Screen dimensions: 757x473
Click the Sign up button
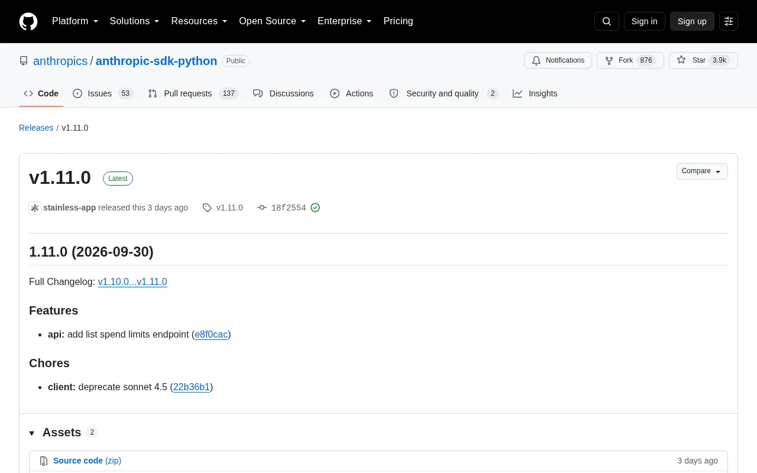click(x=692, y=21)
